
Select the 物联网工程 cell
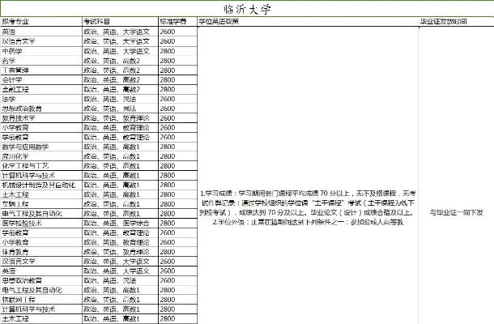[x=41, y=300]
